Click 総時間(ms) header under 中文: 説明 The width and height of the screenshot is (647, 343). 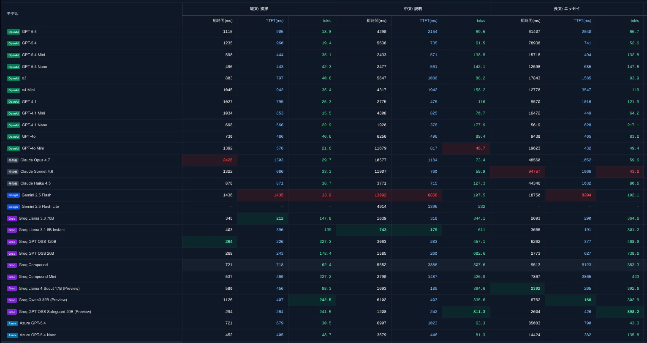376,21
